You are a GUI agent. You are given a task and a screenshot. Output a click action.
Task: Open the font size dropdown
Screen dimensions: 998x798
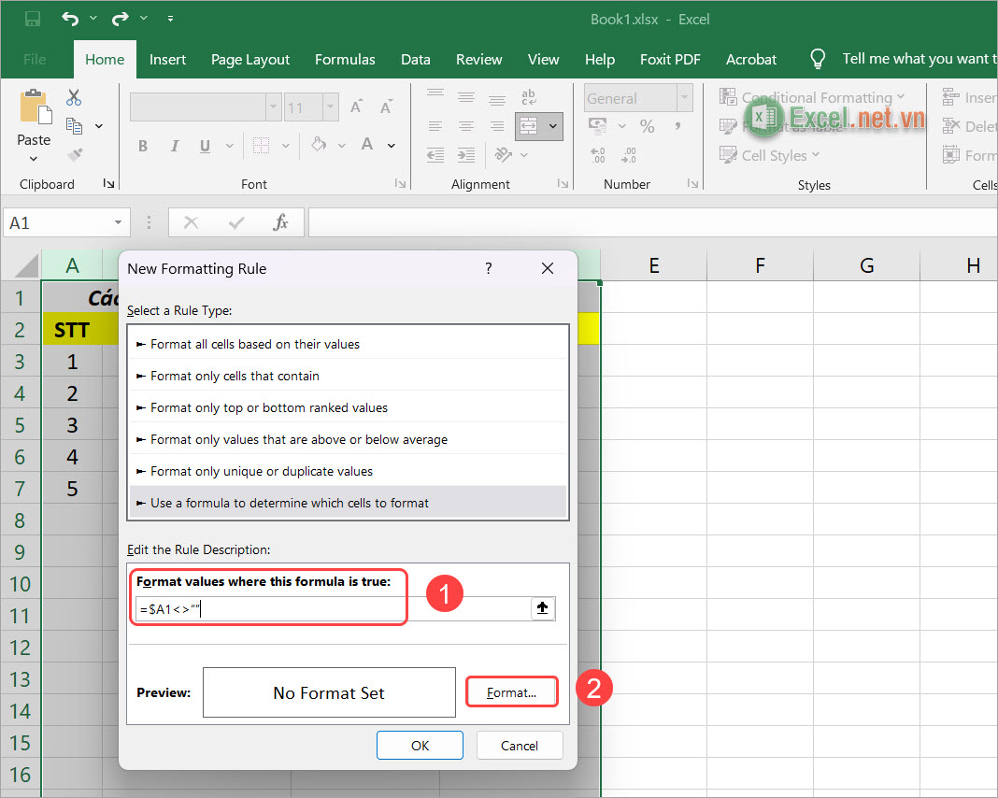331,107
